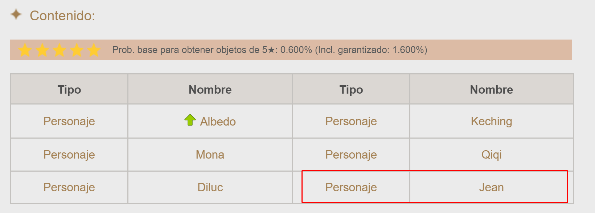The image size is (595, 213).
Task: Click the first gold star in the banner
Action: (x=25, y=50)
